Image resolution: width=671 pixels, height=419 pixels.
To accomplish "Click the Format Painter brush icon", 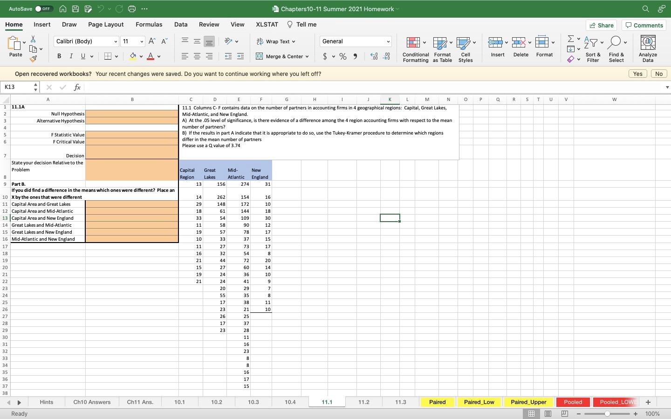I will click(x=33, y=59).
